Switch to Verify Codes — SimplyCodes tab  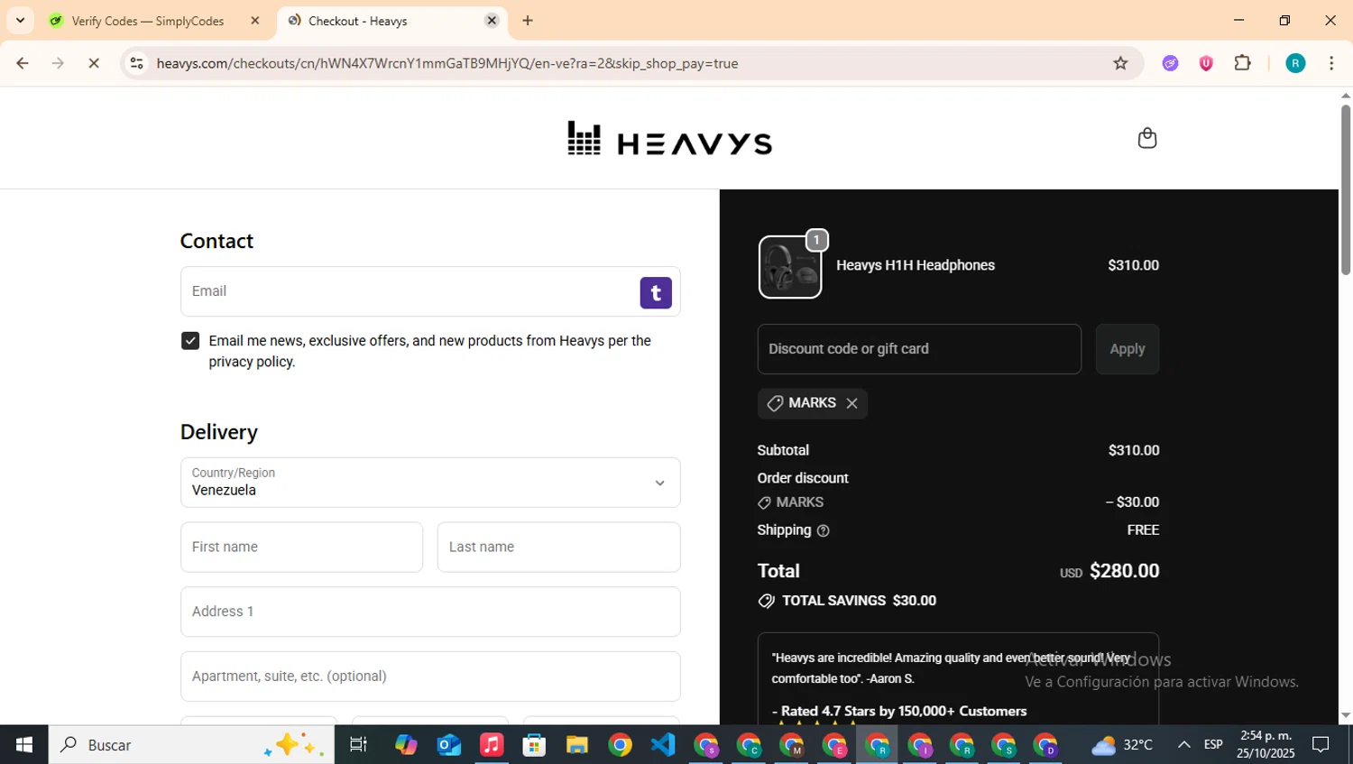(155, 21)
